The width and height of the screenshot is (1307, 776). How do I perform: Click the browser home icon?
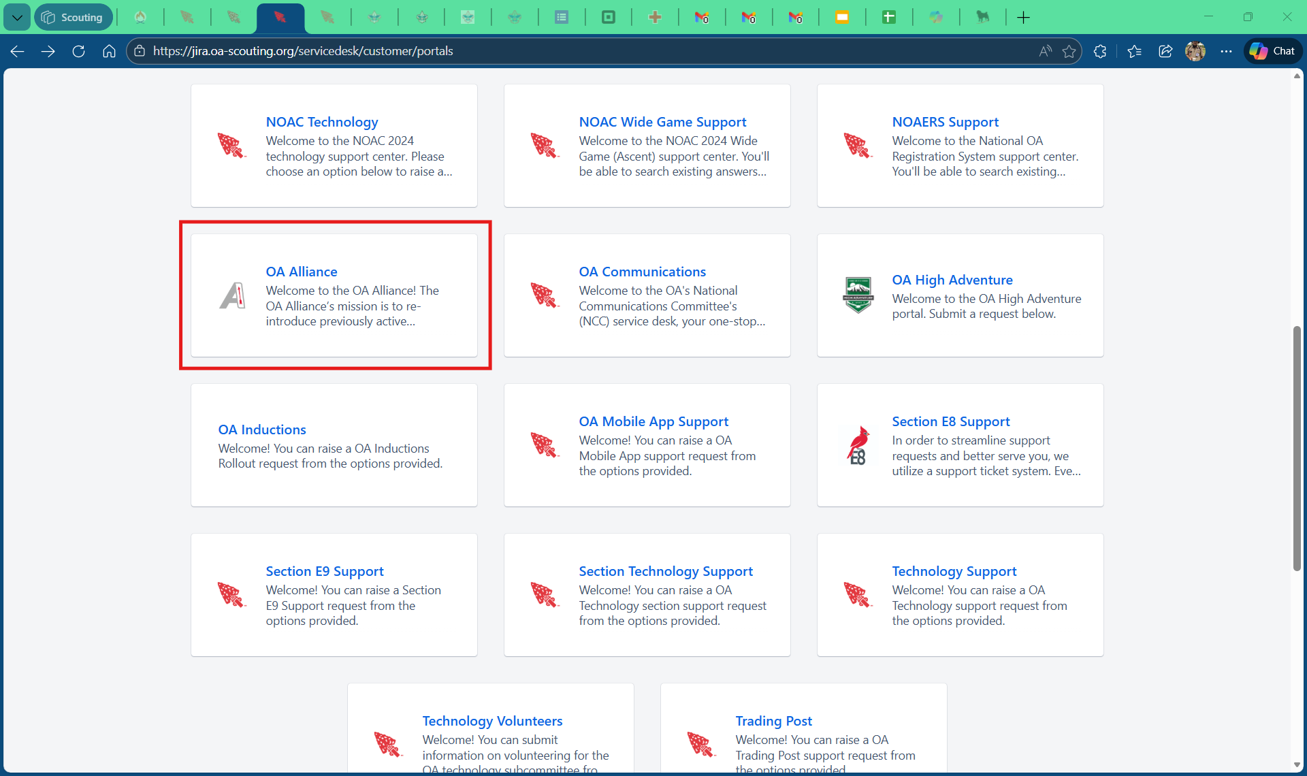tap(109, 51)
